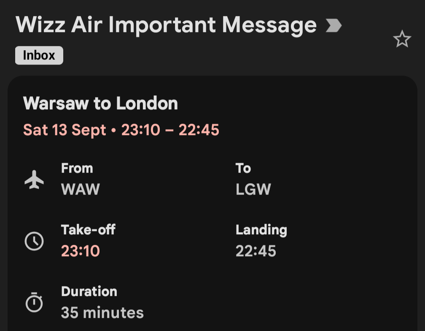The image size is (425, 331).
Task: Click the Duration label
Action: click(x=89, y=291)
